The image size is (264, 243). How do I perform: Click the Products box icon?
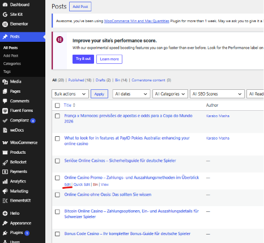[5, 153]
